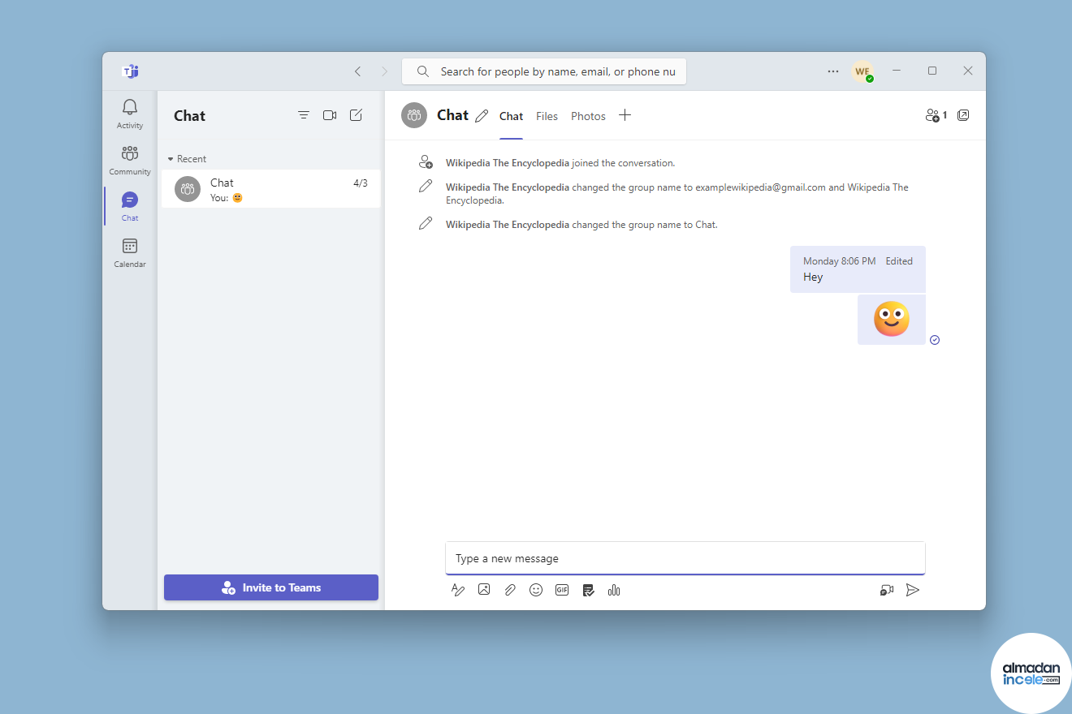View and add participants
The image size is (1072, 714).
point(936,115)
